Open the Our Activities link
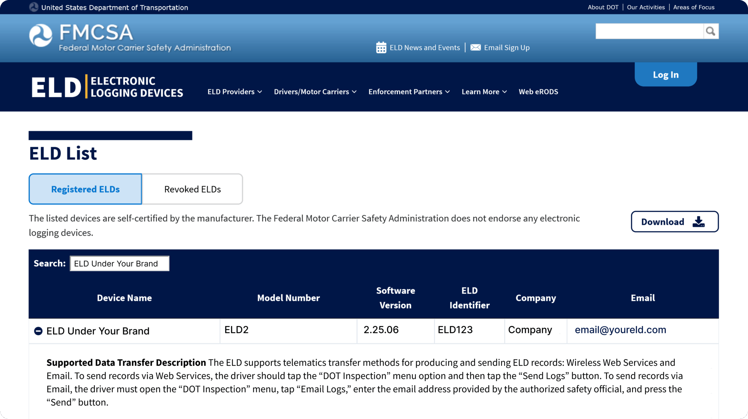This screenshot has width=748, height=419. tap(646, 7)
